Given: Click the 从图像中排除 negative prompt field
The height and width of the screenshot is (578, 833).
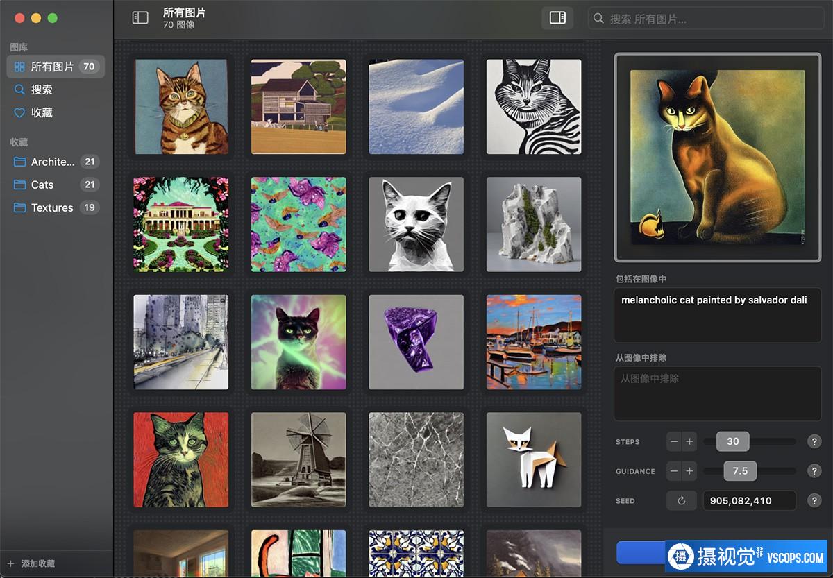Looking at the screenshot, I should 717,393.
